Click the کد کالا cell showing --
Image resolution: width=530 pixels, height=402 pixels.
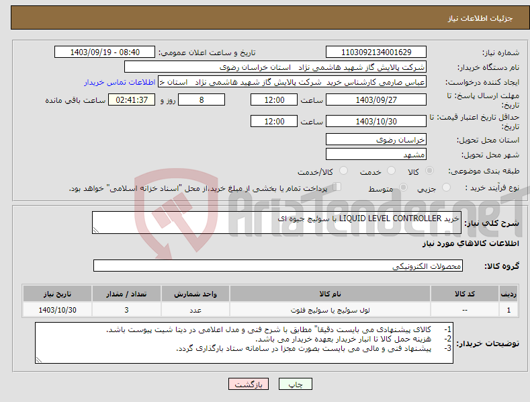point(464,310)
